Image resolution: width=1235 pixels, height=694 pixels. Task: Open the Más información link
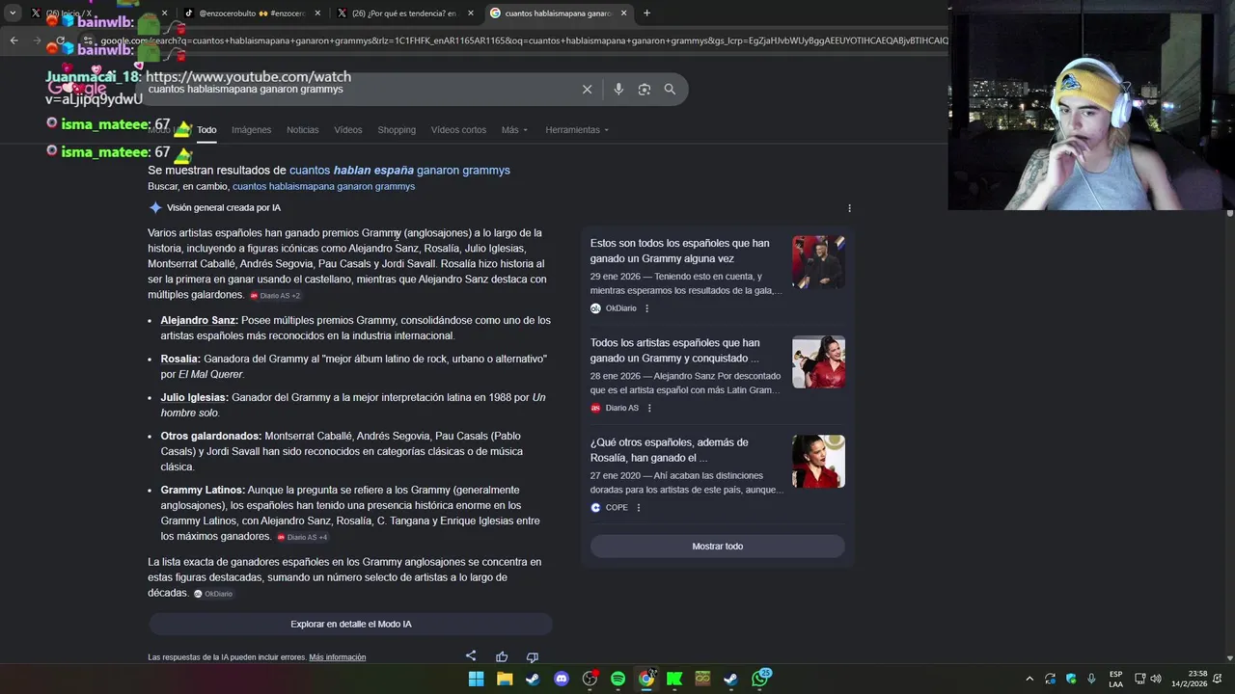coord(337,657)
